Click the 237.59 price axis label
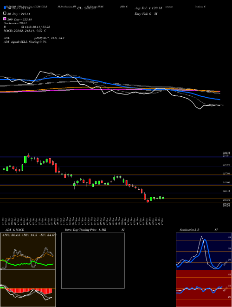Screen dimensions: 232x307 [x=226, y=165]
